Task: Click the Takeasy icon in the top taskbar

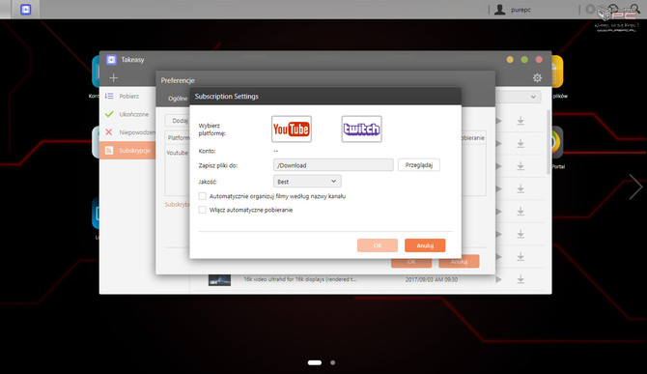Action: (25, 9)
